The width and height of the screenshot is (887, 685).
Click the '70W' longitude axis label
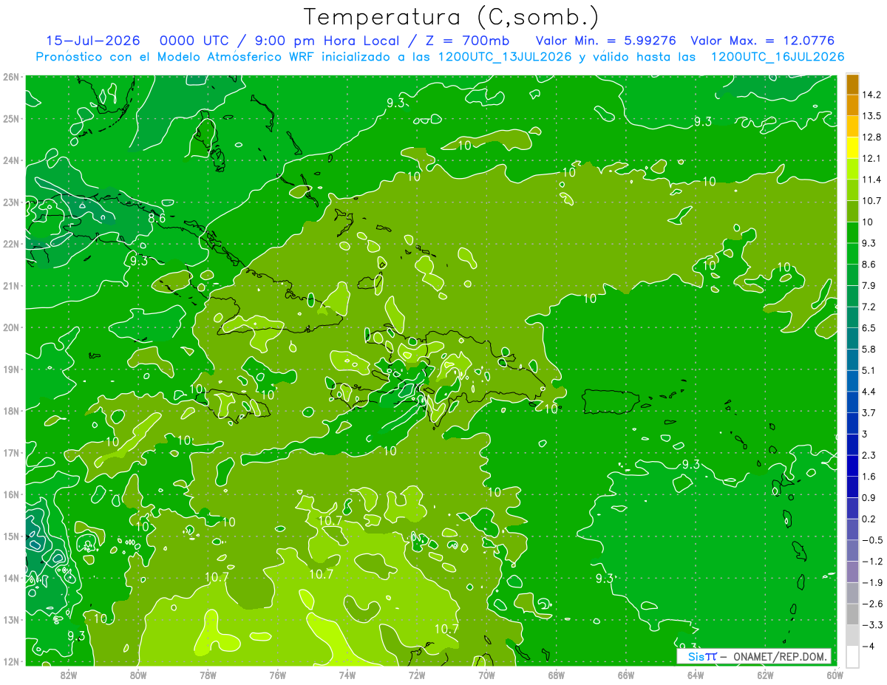coord(486,674)
